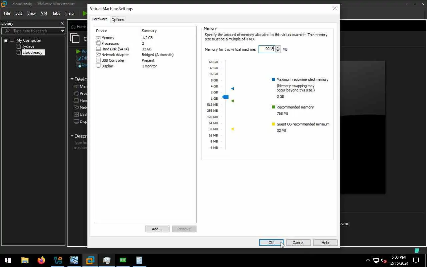Open the View menu

pos(31,13)
